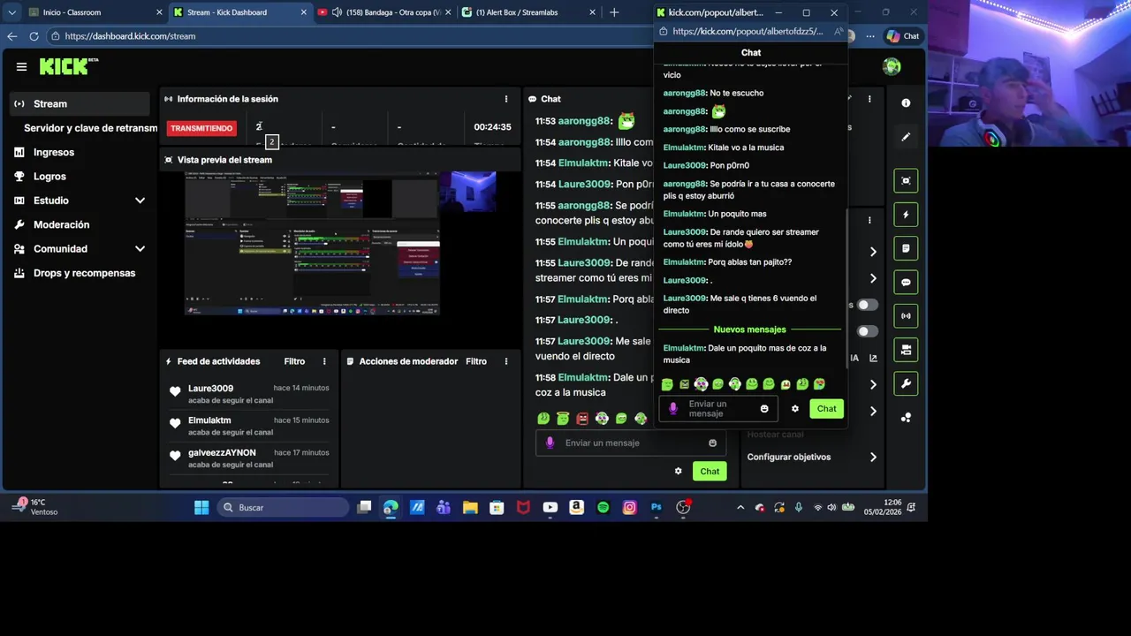Open Photoshop from the taskbar
Screen dimensions: 1131x636
(x=656, y=507)
